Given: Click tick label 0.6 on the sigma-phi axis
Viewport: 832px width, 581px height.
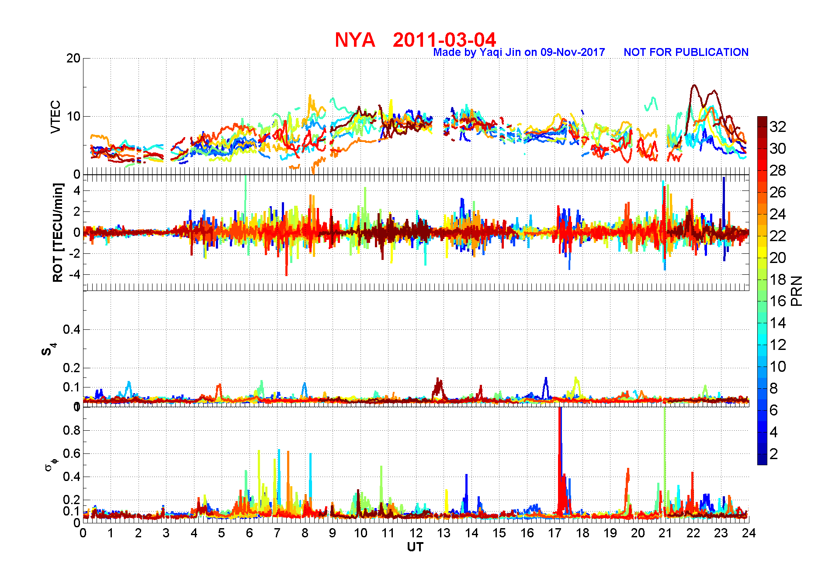Looking at the screenshot, I should tap(72, 453).
